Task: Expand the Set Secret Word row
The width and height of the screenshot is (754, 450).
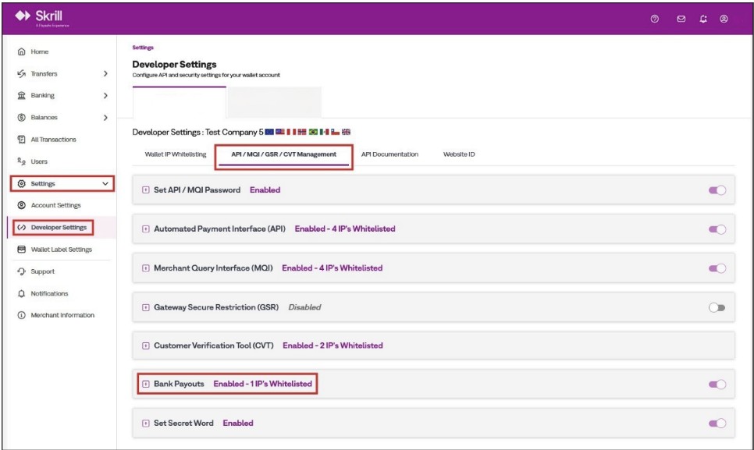Action: tap(146, 423)
